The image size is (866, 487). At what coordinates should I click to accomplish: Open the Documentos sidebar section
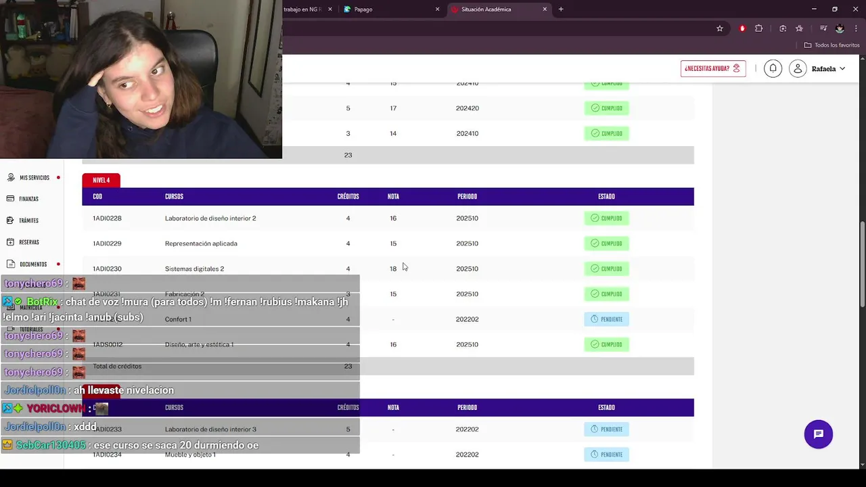33,264
